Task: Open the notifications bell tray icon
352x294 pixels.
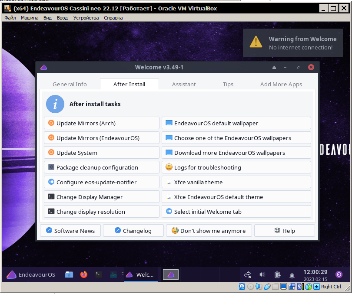Action: tap(292, 275)
